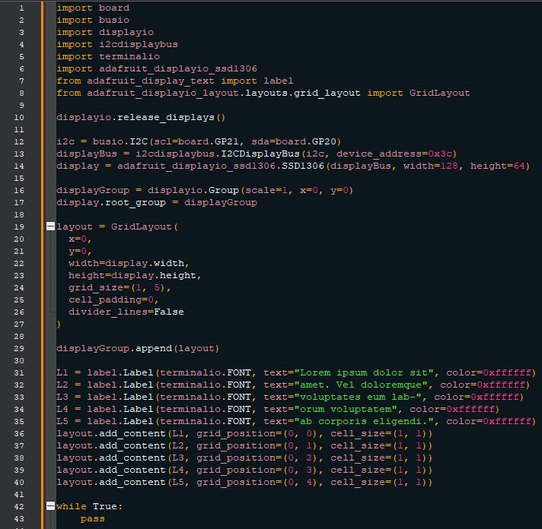Collapse the while True loop fold marker
This screenshot has width=542, height=529.
tap(50, 506)
